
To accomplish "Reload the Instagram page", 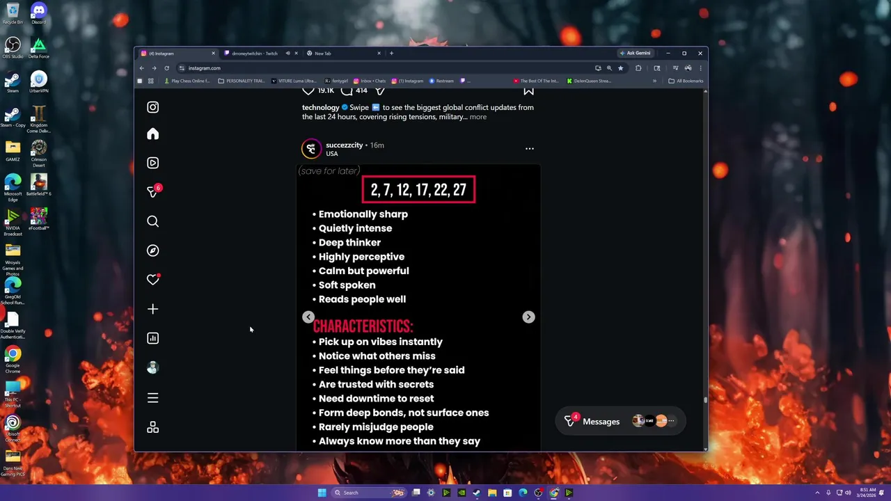I will pyautogui.click(x=166, y=68).
